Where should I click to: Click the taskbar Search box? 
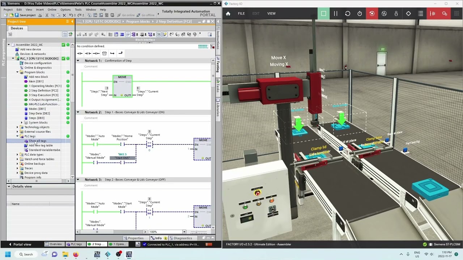26,254
